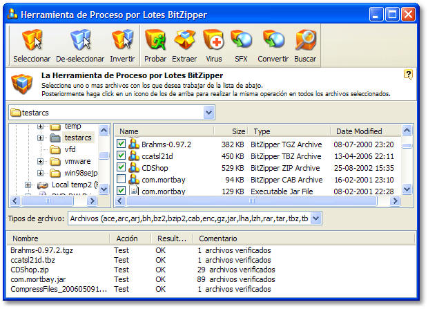Run the Probar test tool

pos(155,40)
